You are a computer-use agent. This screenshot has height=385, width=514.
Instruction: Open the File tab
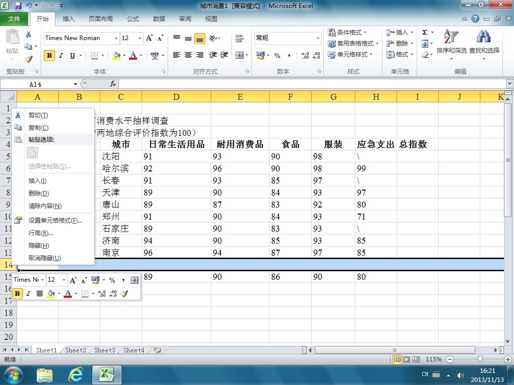pos(14,19)
